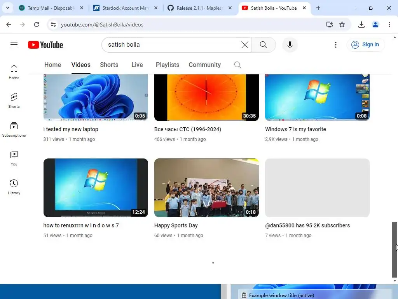This screenshot has width=398, height=299.
Task: Open the YouTube guide hamburger menu
Action: click(14, 45)
